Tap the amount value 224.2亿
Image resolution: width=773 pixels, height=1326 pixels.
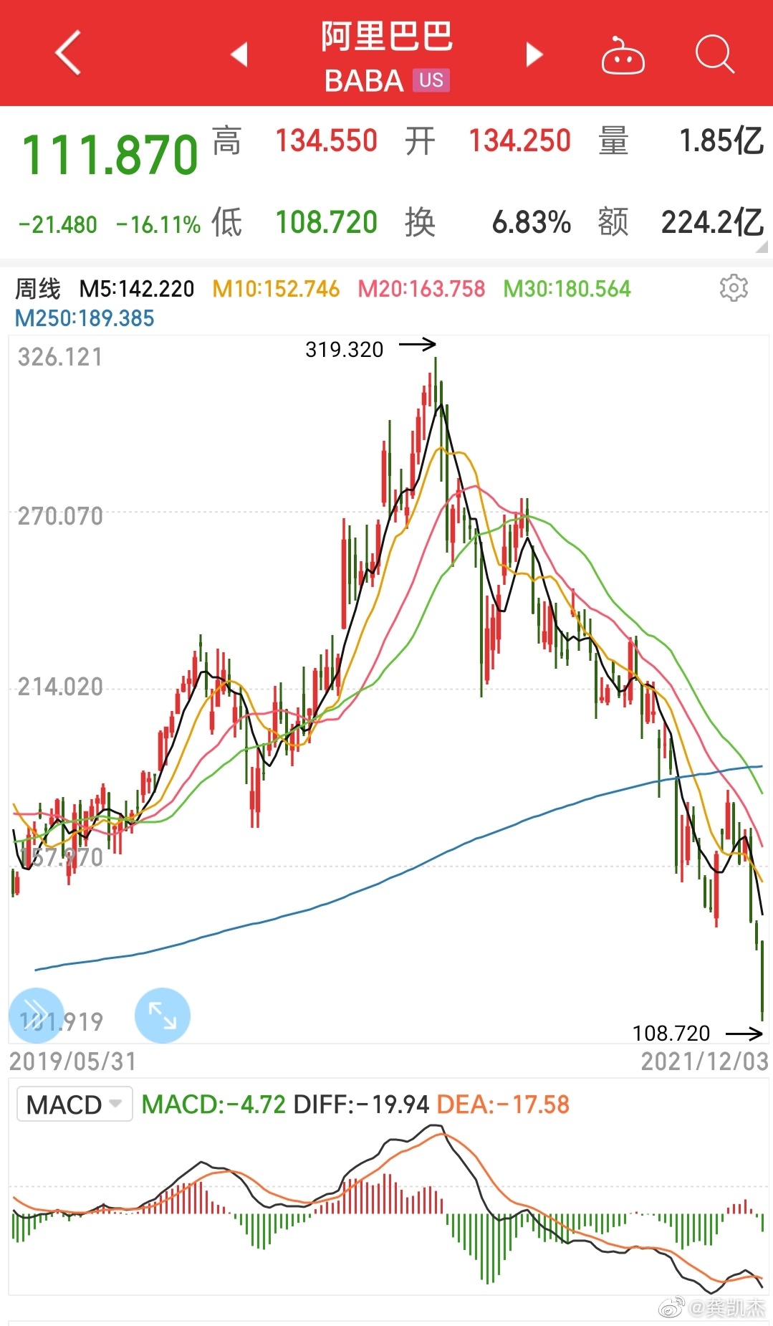pyautogui.click(x=713, y=222)
